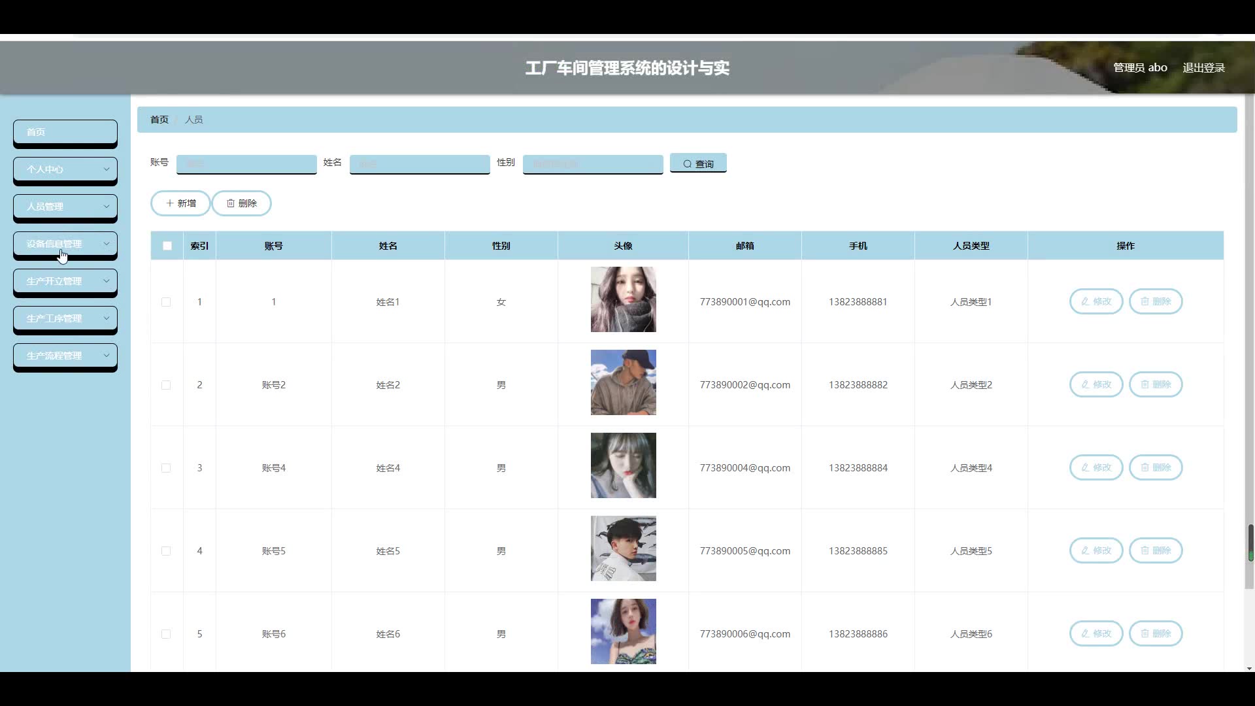Click the trash 删除 icon for 姓名5 row
This screenshot has height=706, width=1255.
[1145, 550]
